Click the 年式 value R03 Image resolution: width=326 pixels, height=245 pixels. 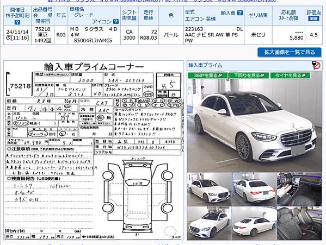pos(61,35)
